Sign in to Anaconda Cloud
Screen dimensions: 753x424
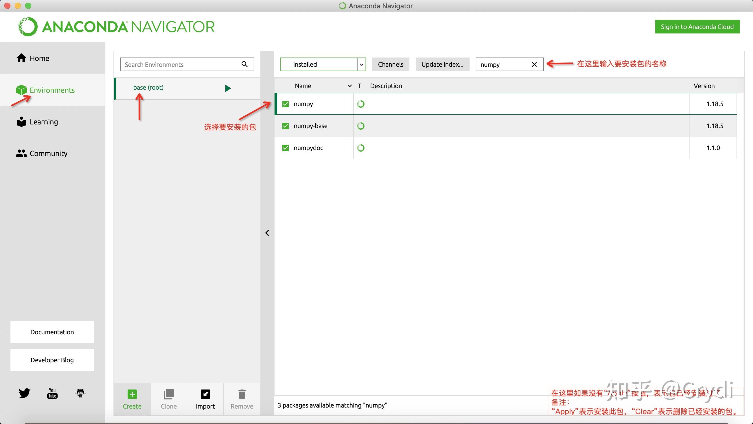coord(697,27)
